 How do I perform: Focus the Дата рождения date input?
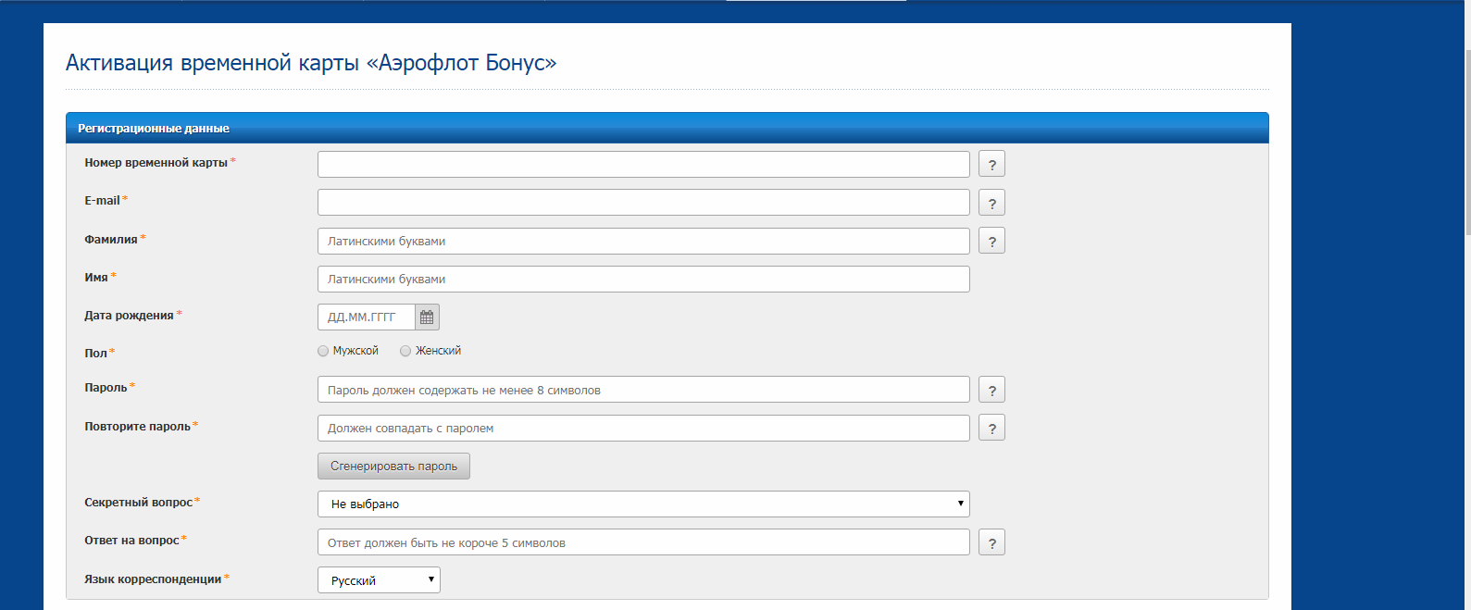click(367, 317)
